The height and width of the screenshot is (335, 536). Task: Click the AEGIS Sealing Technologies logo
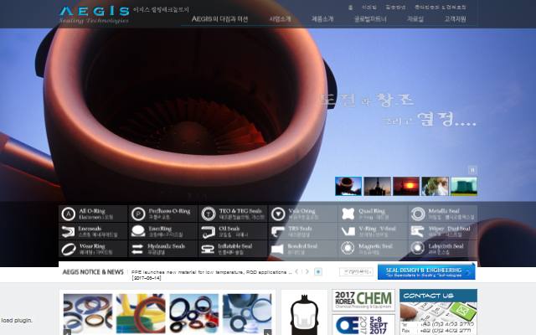95,15
